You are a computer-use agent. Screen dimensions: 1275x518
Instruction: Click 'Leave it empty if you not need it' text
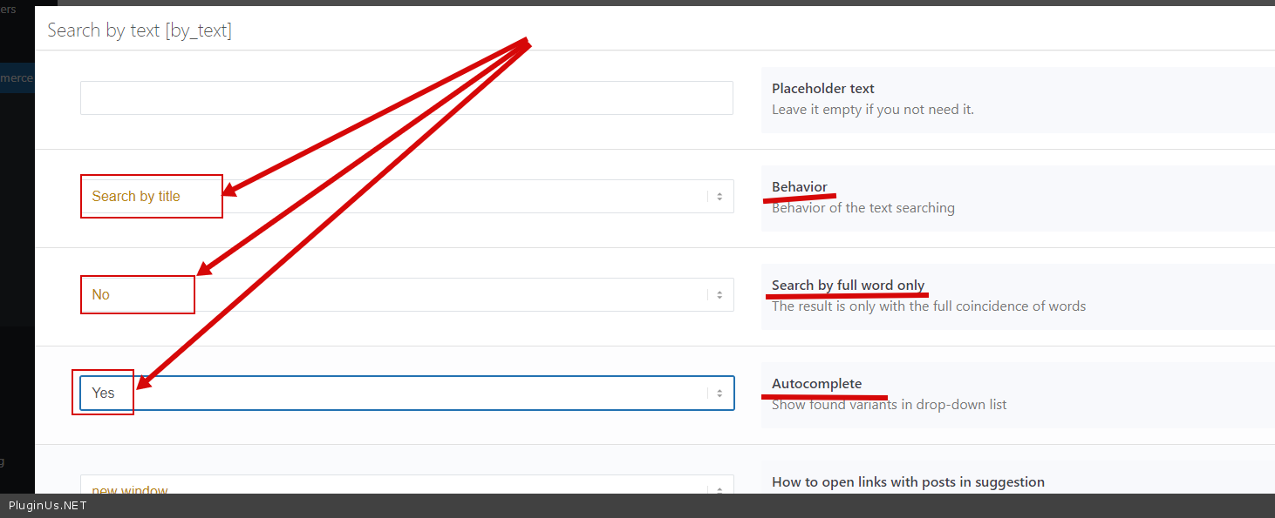(872, 110)
